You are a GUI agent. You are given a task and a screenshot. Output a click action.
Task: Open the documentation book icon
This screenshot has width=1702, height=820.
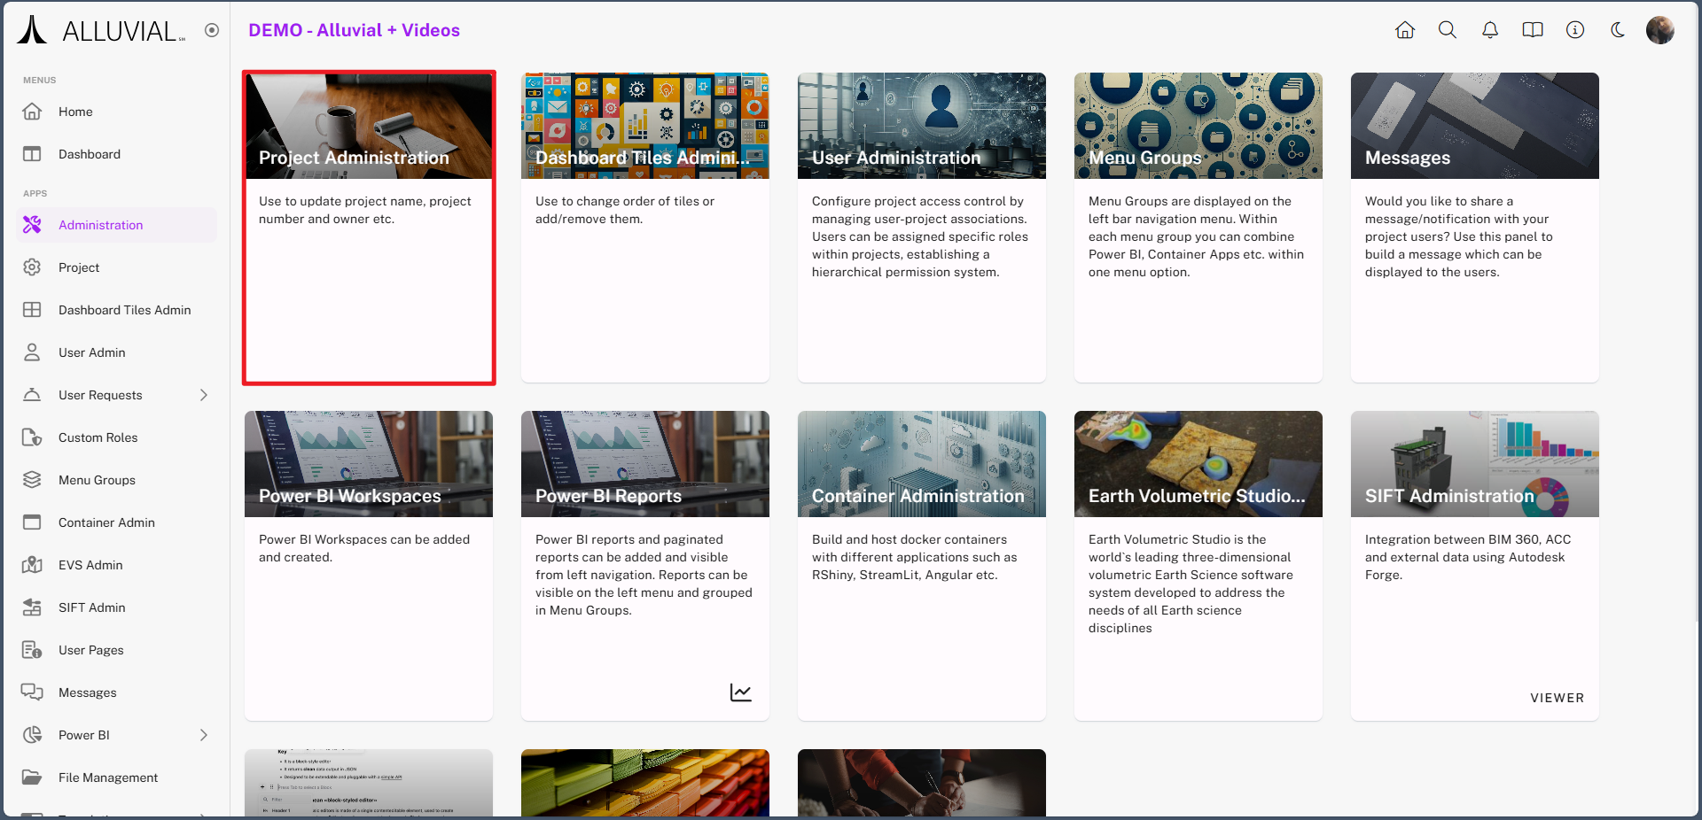pyautogui.click(x=1533, y=30)
